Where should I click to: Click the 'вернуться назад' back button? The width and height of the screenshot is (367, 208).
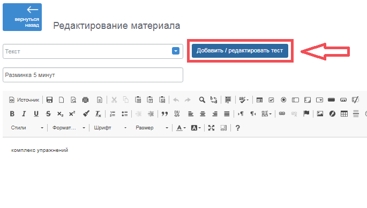(23, 17)
